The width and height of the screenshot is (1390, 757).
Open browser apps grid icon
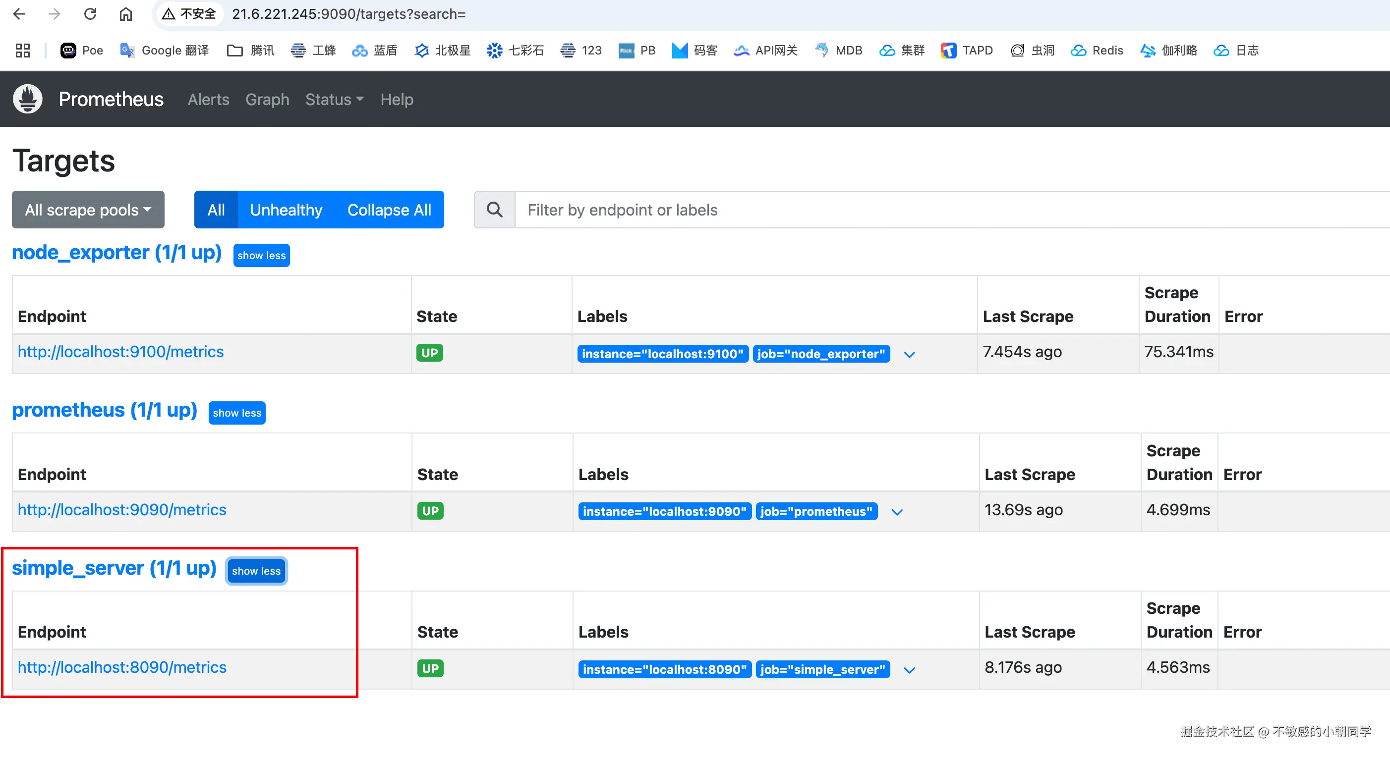(23, 50)
